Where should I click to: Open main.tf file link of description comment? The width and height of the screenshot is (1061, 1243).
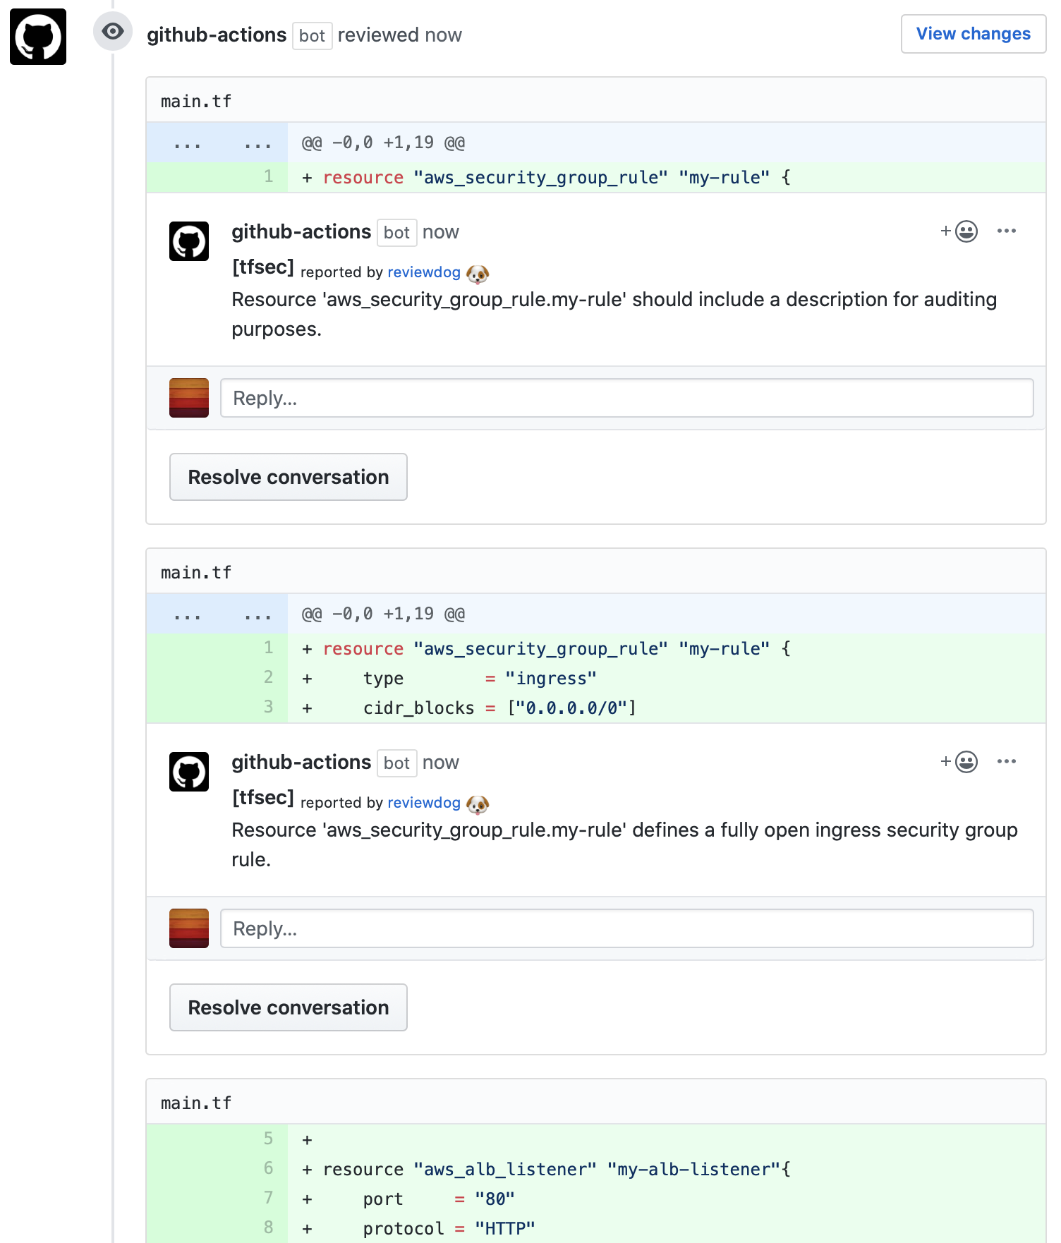click(196, 102)
